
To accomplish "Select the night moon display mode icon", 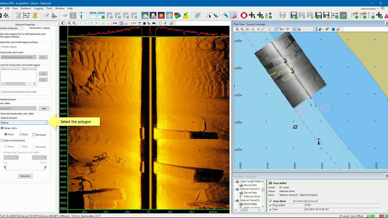I will tap(153, 15).
